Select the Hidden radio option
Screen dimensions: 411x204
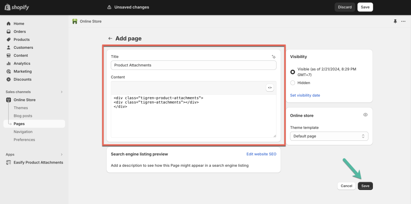point(293,83)
